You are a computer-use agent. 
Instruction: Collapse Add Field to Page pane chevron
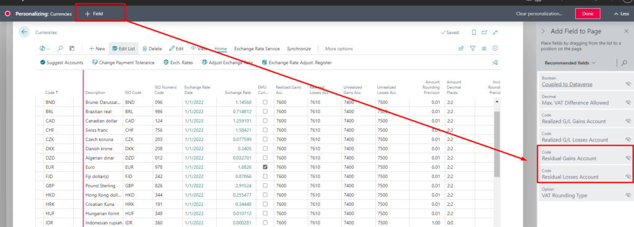(543, 31)
